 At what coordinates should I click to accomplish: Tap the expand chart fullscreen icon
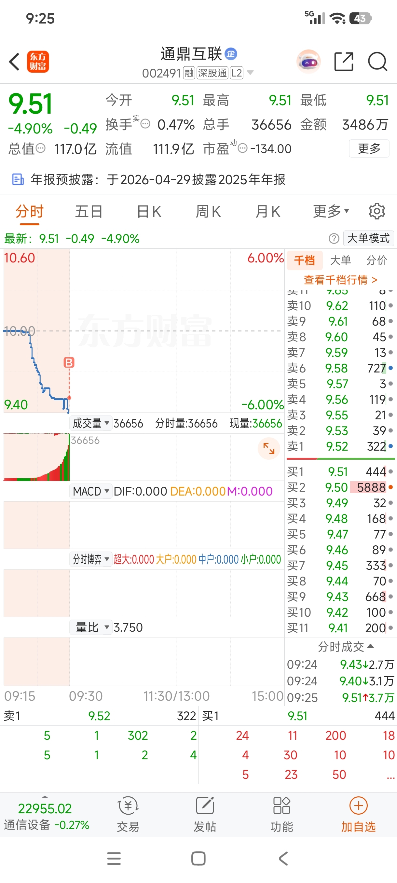[x=269, y=448]
